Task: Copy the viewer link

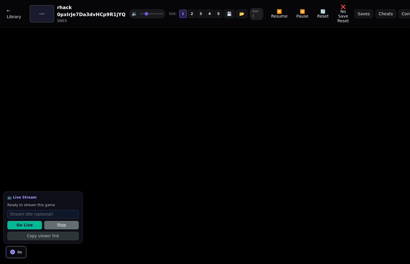Action: tap(43, 236)
